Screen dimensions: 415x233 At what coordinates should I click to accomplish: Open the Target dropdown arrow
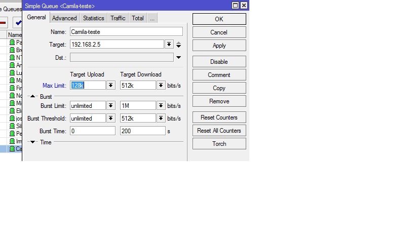169,45
